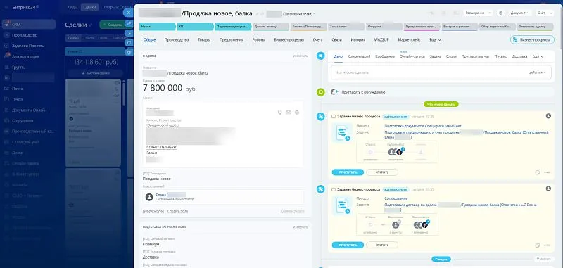Click user avatar on Подготовка документов task card
The width and height of the screenshot is (563, 268).
tap(548, 116)
